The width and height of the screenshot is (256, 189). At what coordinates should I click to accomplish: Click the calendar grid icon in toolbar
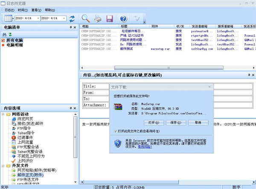coord(7,18)
